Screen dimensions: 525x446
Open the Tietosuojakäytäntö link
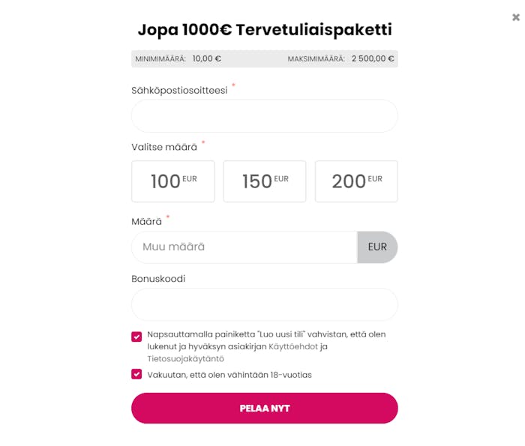pyautogui.click(x=185, y=358)
